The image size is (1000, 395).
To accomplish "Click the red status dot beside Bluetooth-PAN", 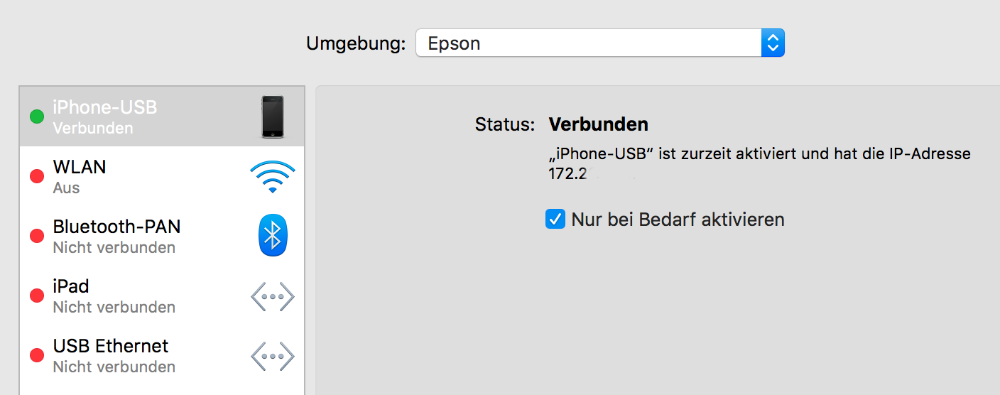I will [x=37, y=236].
